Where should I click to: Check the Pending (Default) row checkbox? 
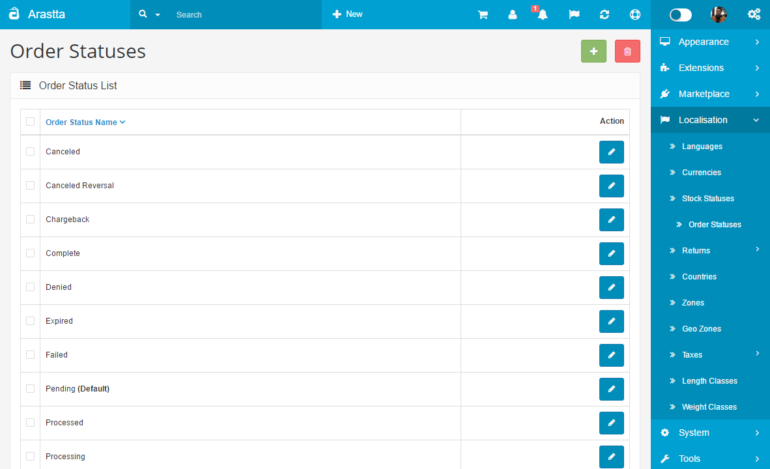pyautogui.click(x=31, y=389)
